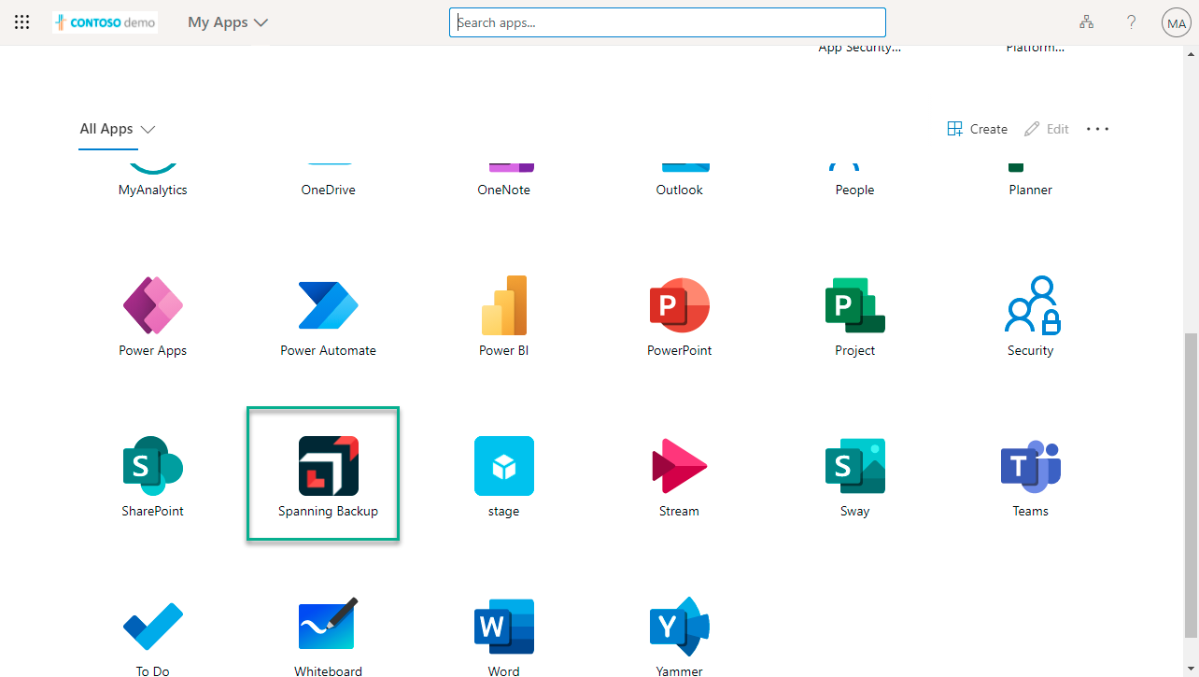Launch the Yammer icon
1199x677 pixels.
click(x=680, y=627)
